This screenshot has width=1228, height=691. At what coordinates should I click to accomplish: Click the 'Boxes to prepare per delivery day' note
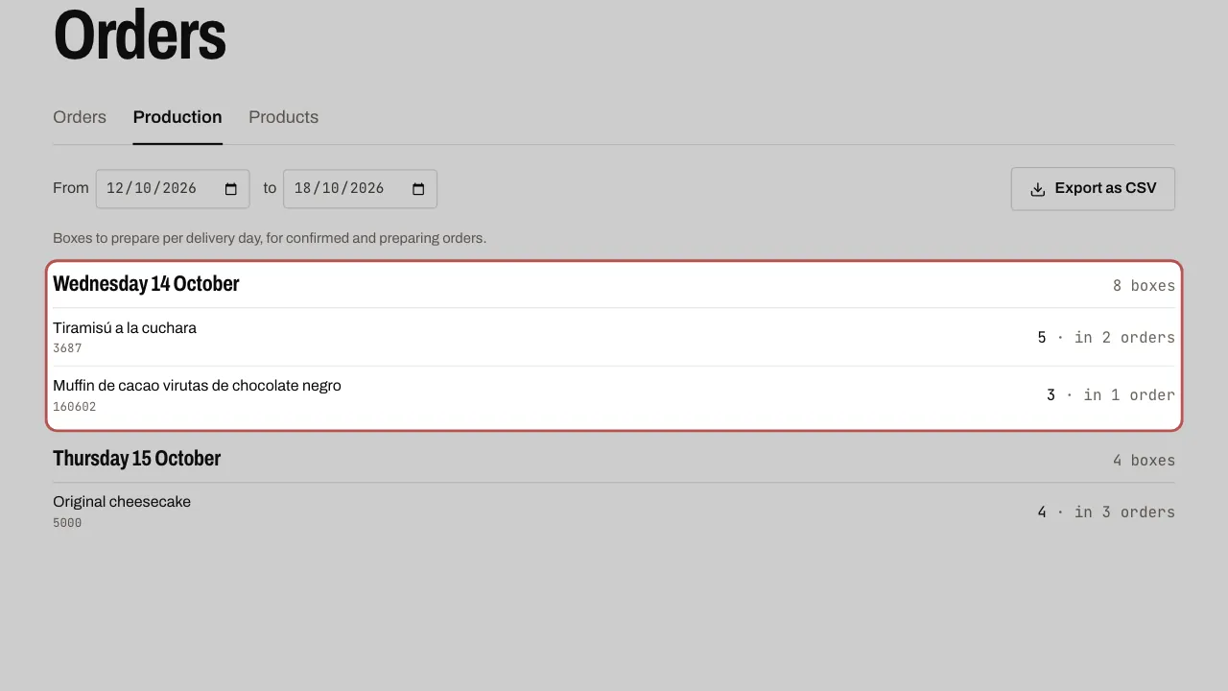(x=270, y=238)
